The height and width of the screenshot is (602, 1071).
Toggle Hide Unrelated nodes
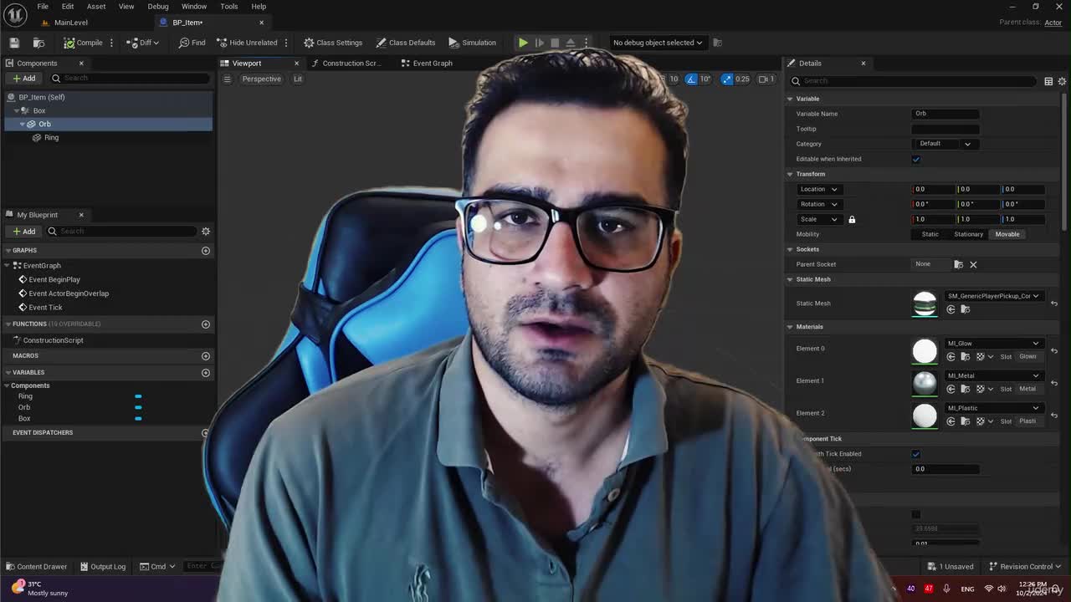247,43
